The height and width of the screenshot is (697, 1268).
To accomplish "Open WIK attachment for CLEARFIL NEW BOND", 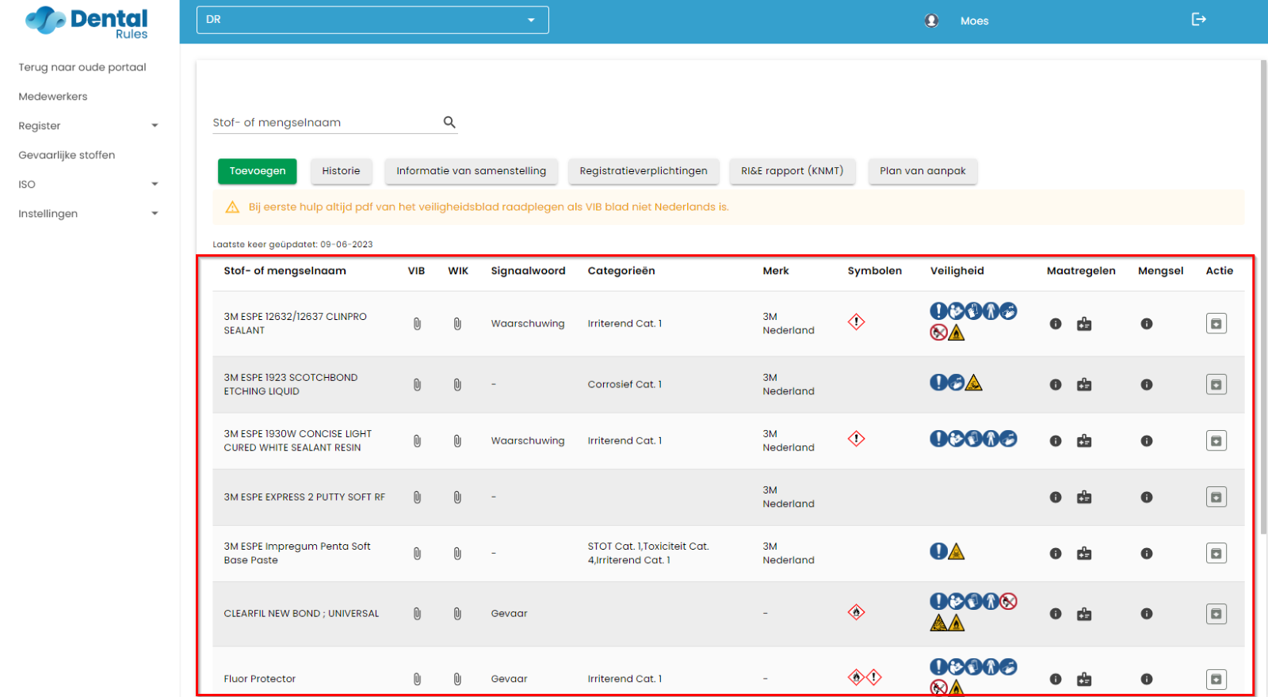I will click(x=457, y=614).
